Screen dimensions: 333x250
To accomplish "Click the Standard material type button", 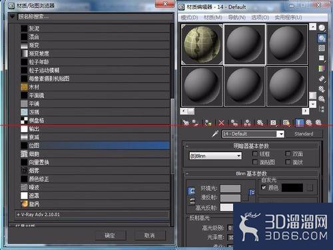I will [x=304, y=134].
